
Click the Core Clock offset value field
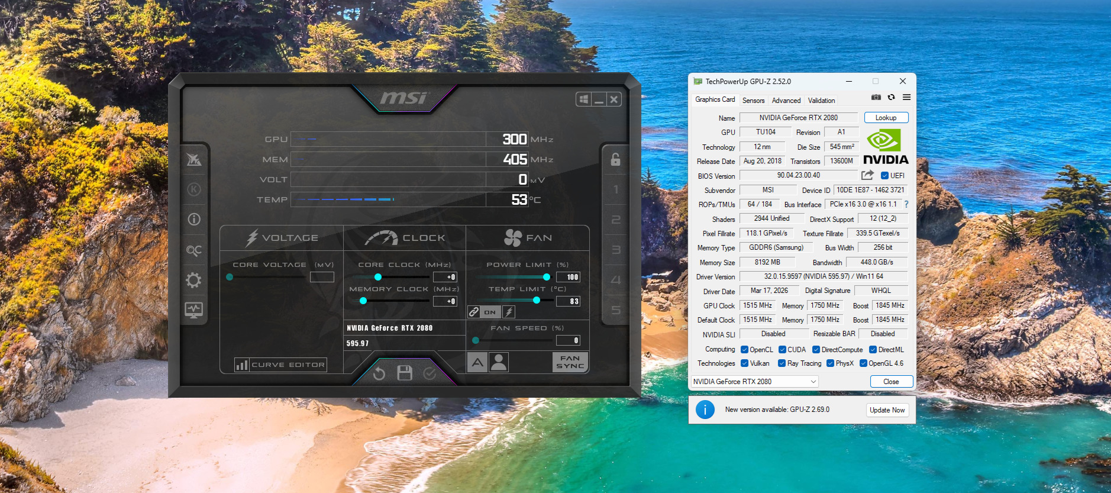pos(445,277)
